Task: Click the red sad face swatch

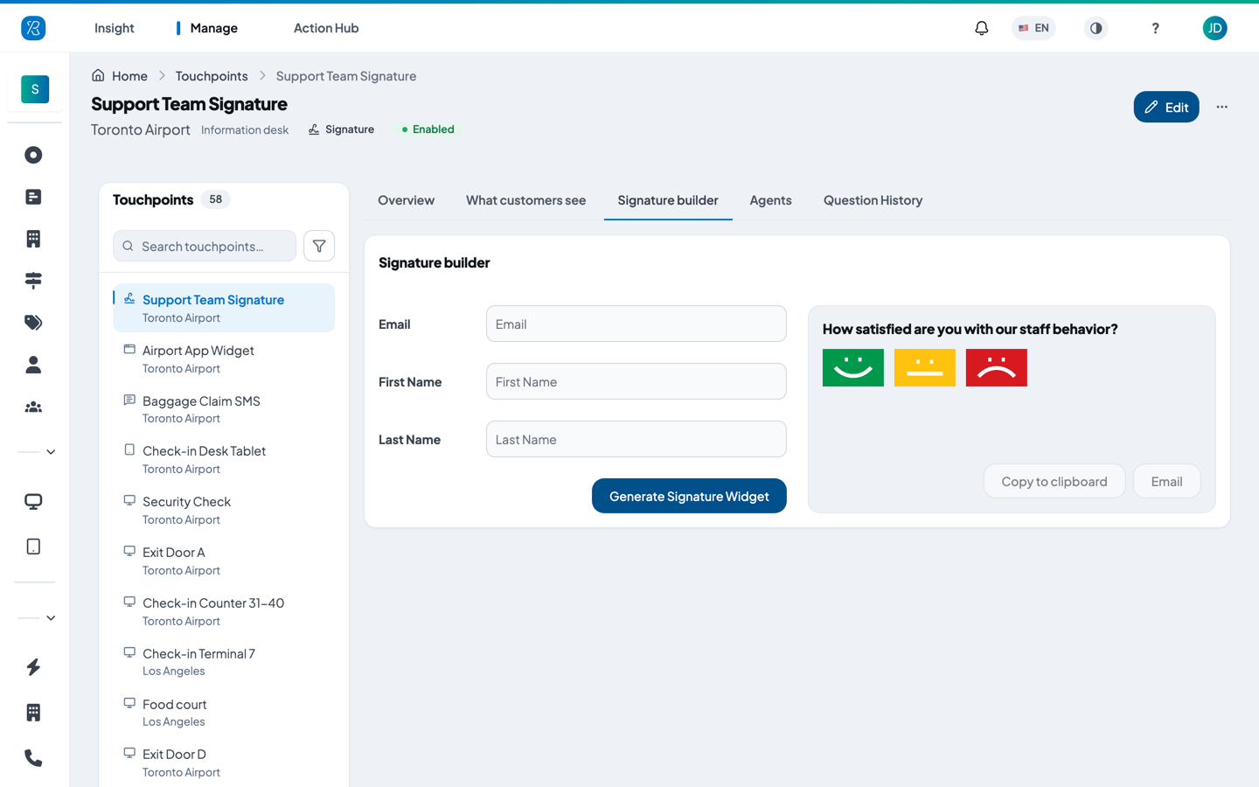Action: point(997,367)
